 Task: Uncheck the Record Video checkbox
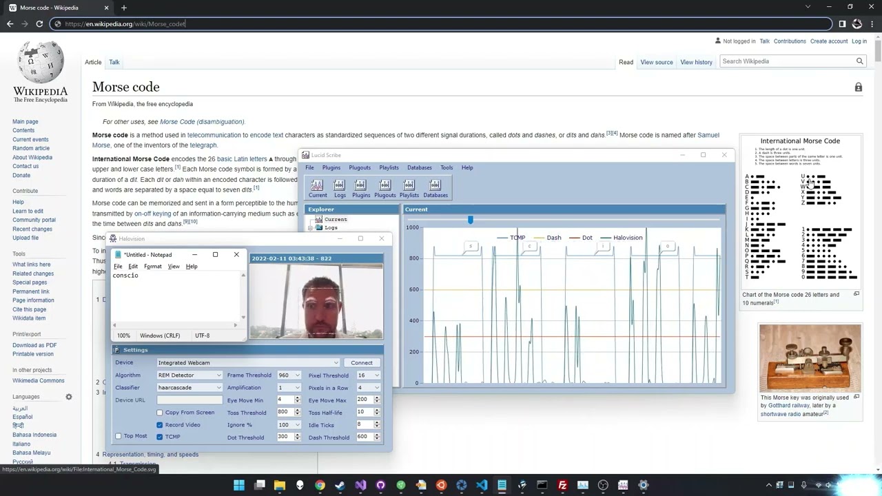[x=160, y=425]
